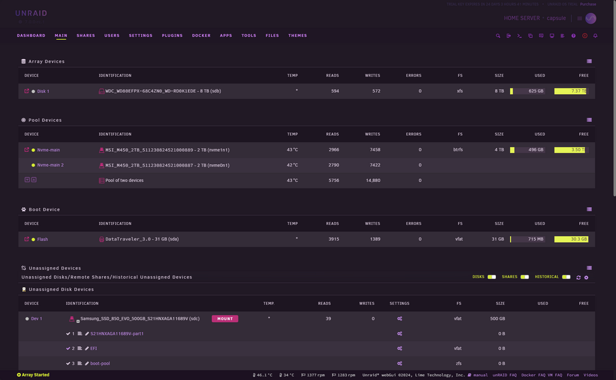Open the hamburger menu next to the avatar
616x380 pixels.
580,18
